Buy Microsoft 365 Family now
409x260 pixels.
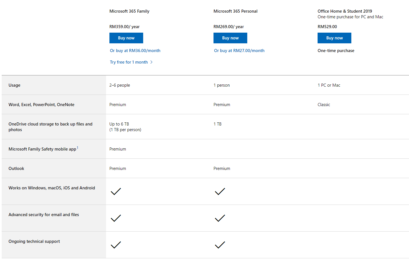[x=126, y=38]
